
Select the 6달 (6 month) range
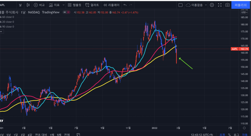click(x=30, y=135)
